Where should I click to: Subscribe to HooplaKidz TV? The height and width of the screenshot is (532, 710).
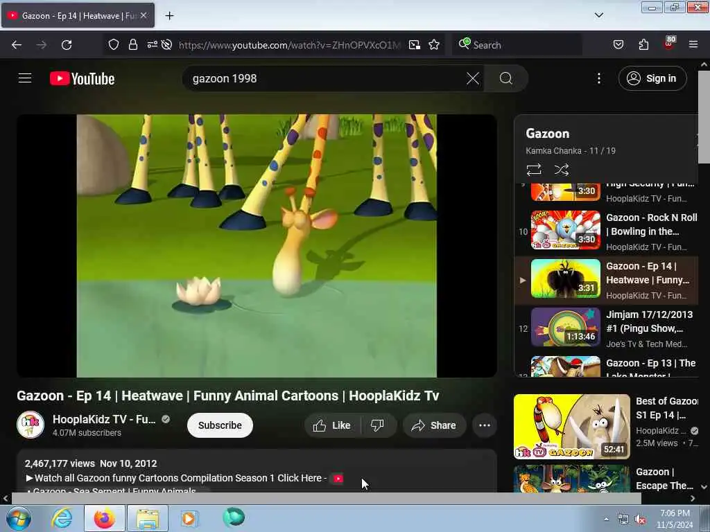(220, 425)
